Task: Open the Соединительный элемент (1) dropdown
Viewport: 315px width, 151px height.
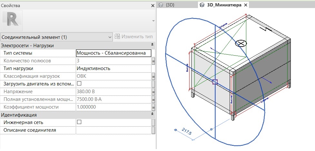Action: tap(56, 37)
